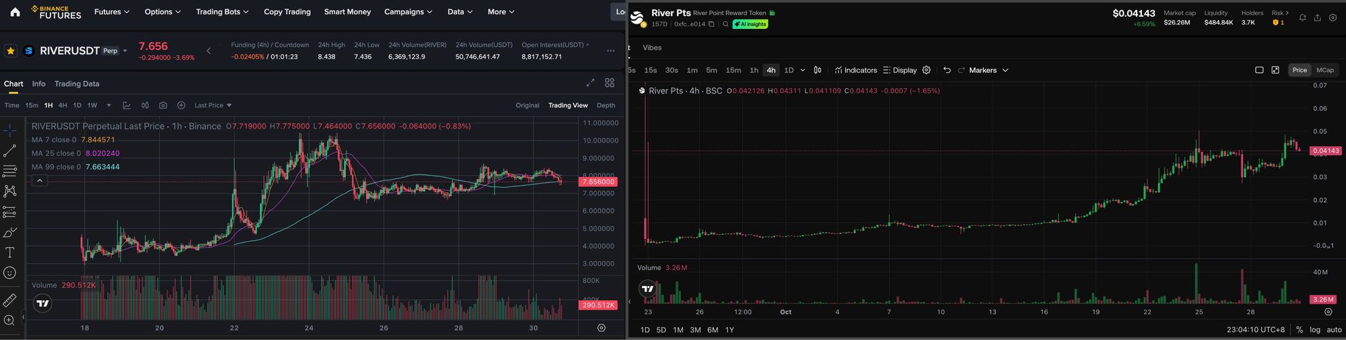This screenshot has height=340, width=1346.
Task: Take a chart snapshot with camera icon
Action: pos(163,105)
